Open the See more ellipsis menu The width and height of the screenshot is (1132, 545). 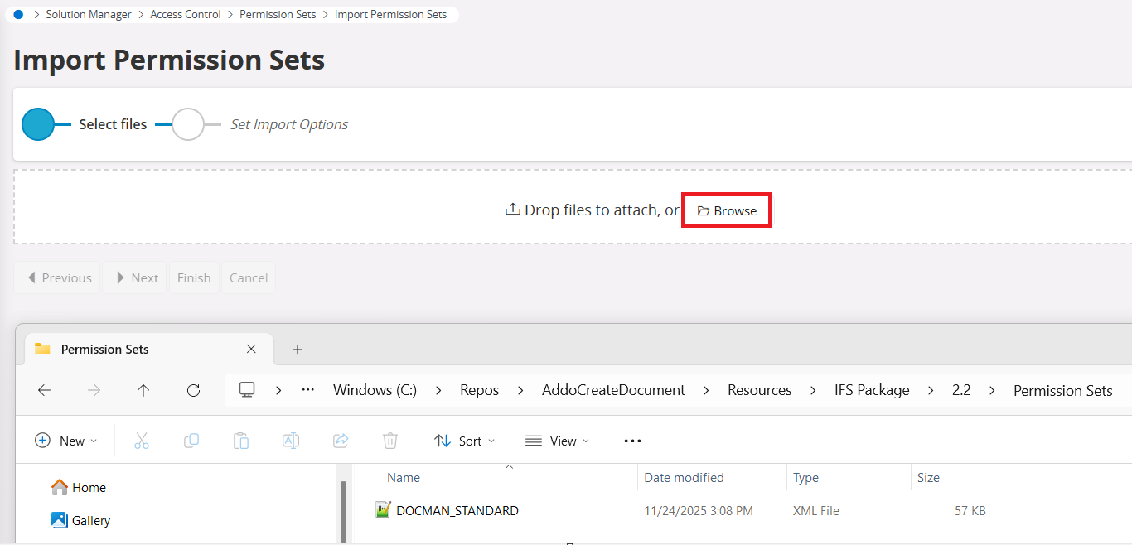pyautogui.click(x=632, y=441)
